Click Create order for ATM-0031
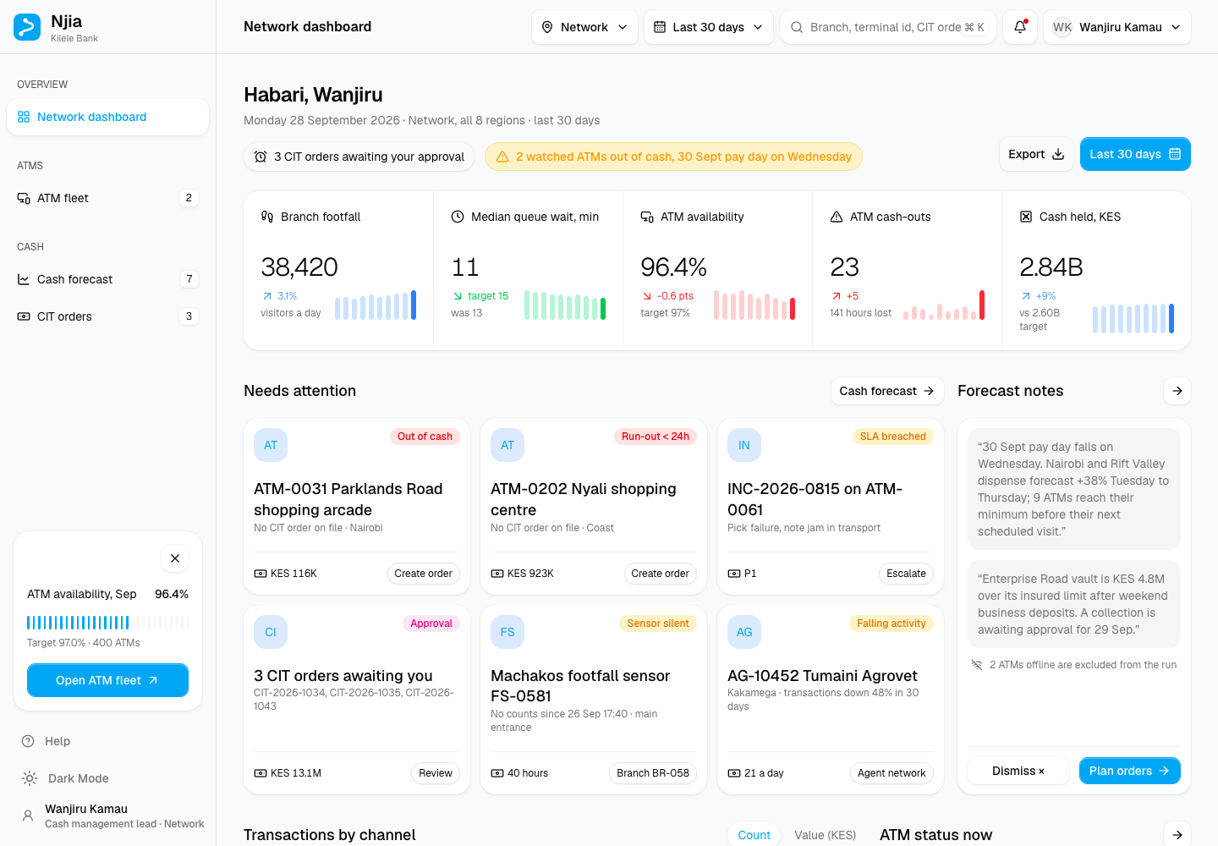Screen dimensions: 1218x846 (x=423, y=574)
